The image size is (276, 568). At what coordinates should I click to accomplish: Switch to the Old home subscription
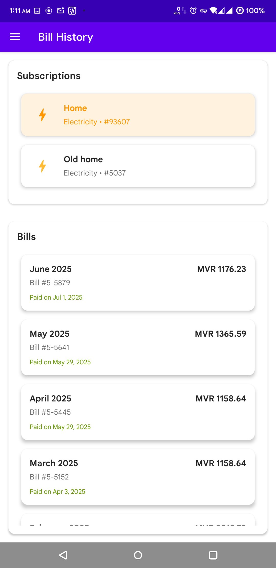[138, 166]
